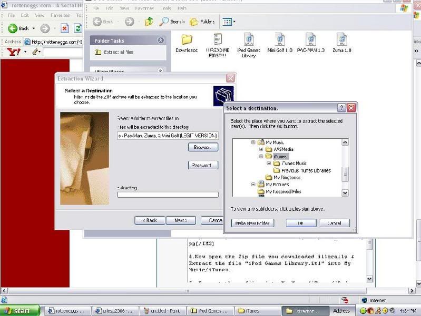Collapse the My Pictures tree node
The image size is (421, 316).
pos(253,185)
